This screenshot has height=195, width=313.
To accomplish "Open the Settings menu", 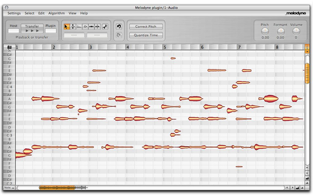I will click(x=14, y=13).
